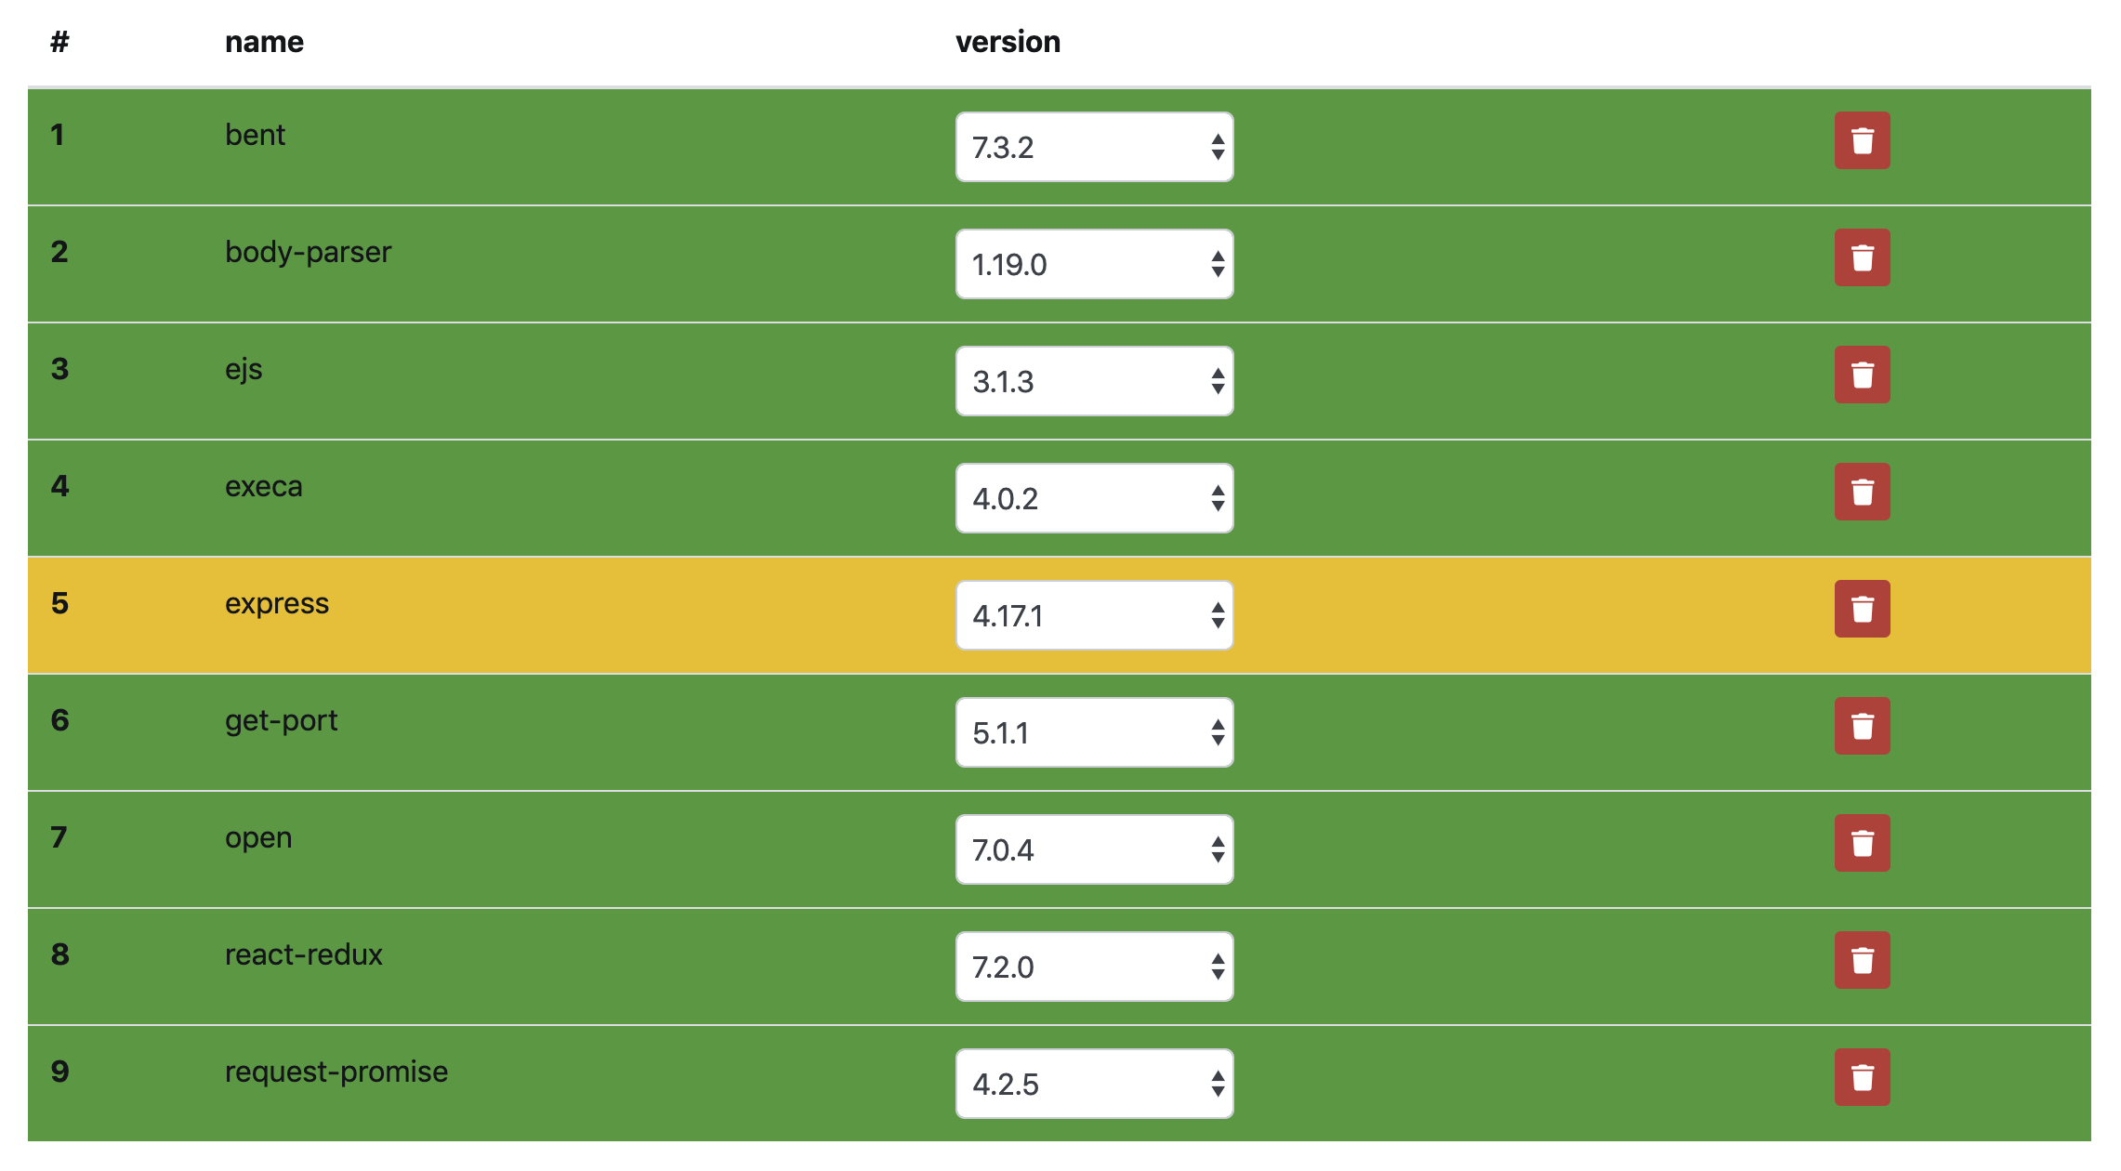Select the express package name

277,603
